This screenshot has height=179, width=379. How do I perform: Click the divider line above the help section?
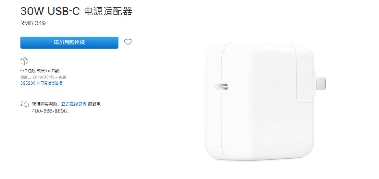click(x=76, y=93)
